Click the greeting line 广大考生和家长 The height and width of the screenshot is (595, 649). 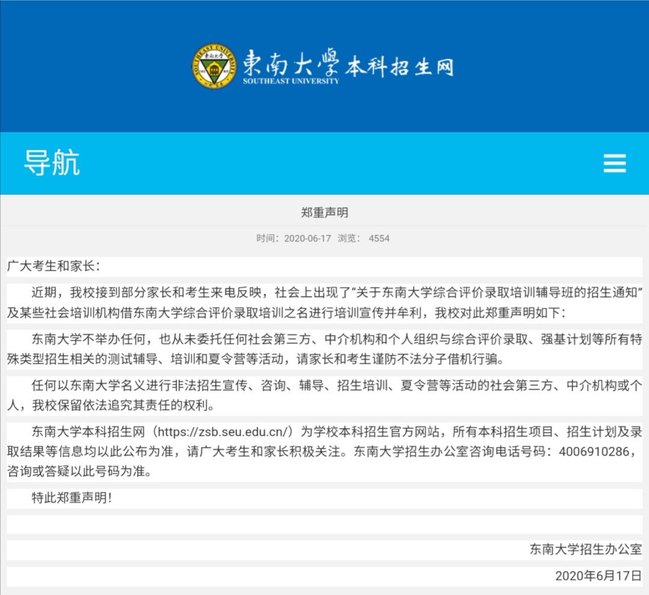tap(54, 267)
